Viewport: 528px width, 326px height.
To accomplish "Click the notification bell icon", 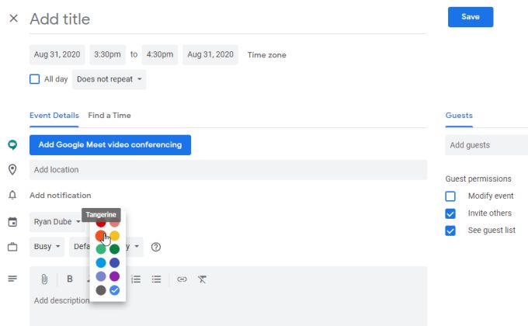I will 12,195.
